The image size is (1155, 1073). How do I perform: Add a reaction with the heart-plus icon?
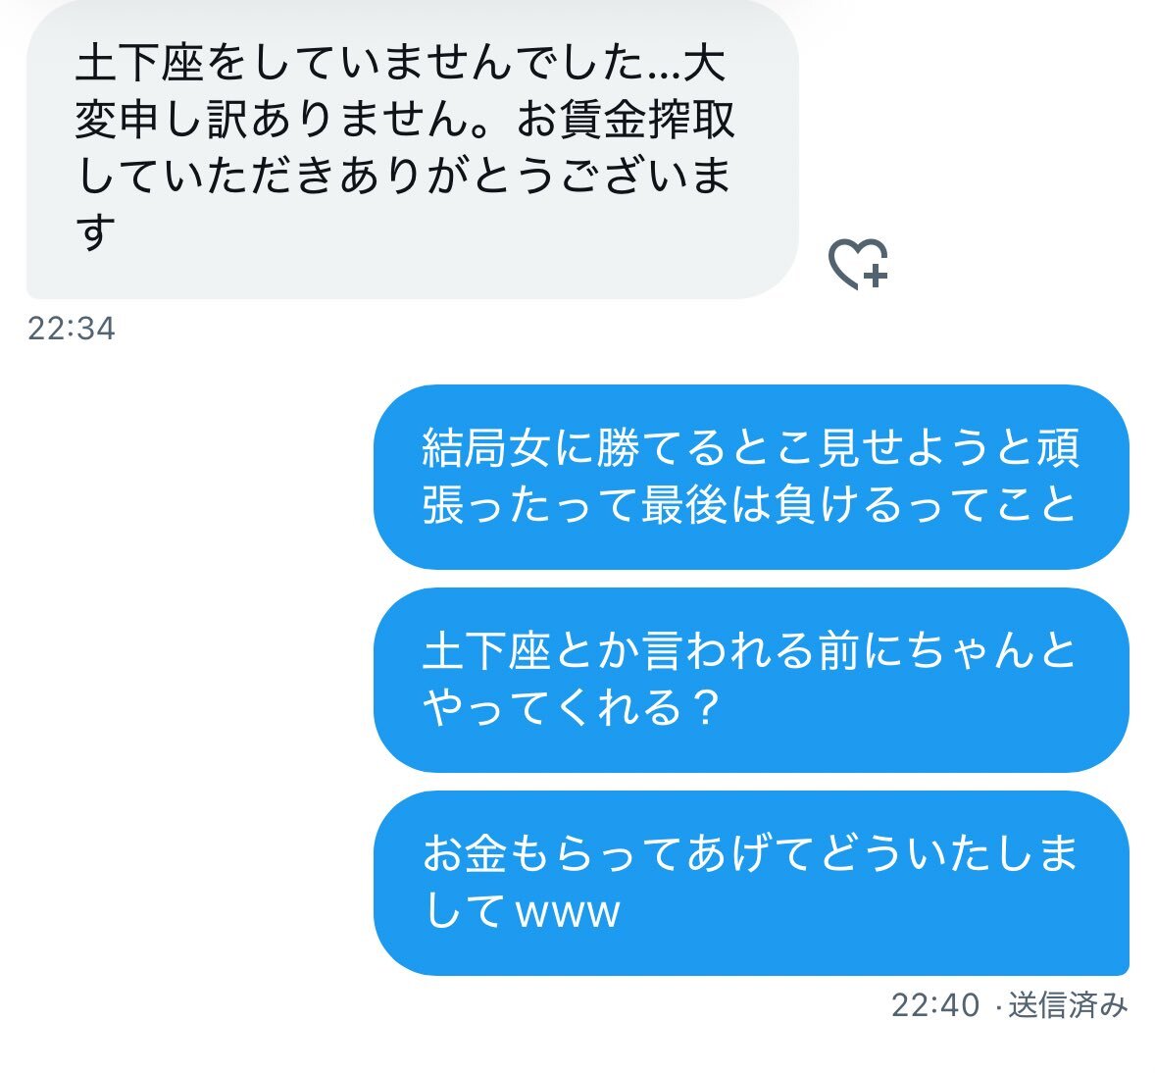tap(858, 264)
